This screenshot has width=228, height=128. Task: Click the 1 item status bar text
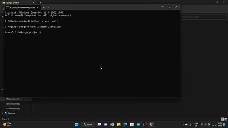[x=5, y=119]
